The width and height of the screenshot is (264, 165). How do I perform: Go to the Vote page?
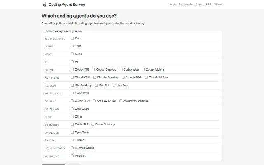pos(173,5)
